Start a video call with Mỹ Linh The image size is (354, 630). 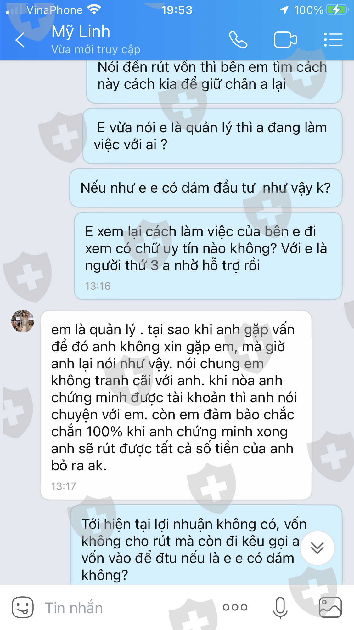285,40
